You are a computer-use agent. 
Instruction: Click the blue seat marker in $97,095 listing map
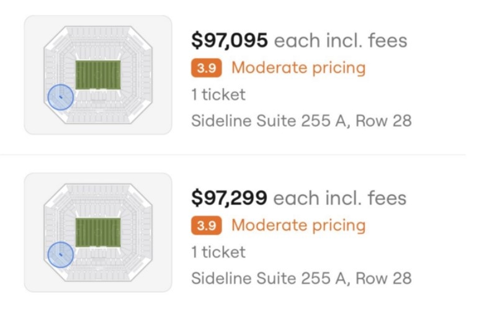[x=60, y=97]
